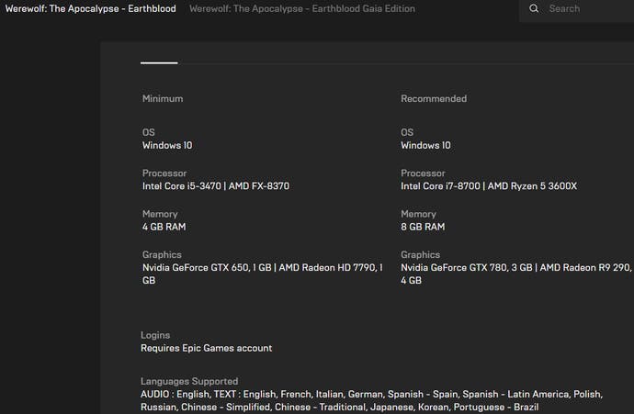Click the Russian, Chinese - Simplified languages line

click(340, 408)
